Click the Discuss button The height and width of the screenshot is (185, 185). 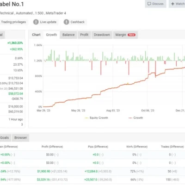tap(155, 4)
